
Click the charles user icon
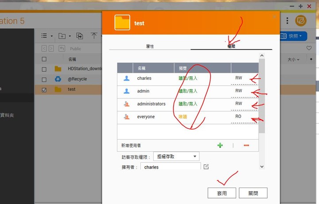127,78
